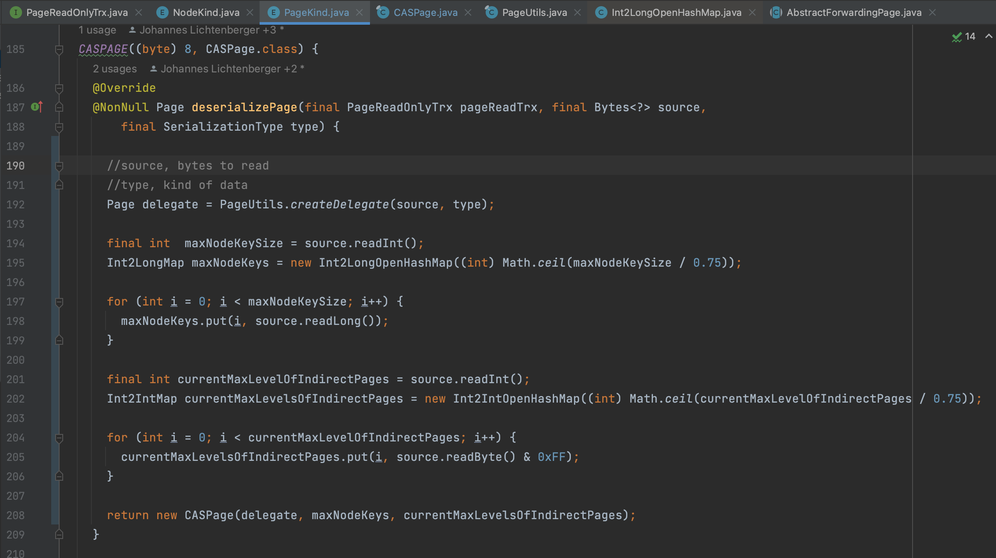Close the CASPage.java tab
The image size is (996, 558).
tap(468, 12)
